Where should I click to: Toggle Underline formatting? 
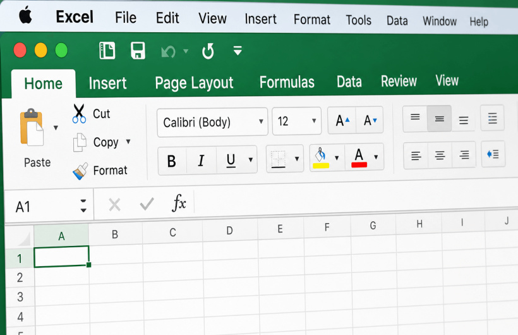231,160
